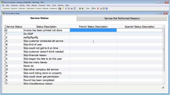Open help via the blue question mark icon
Viewport: 170px width, 95px height.
tap(107, 8)
